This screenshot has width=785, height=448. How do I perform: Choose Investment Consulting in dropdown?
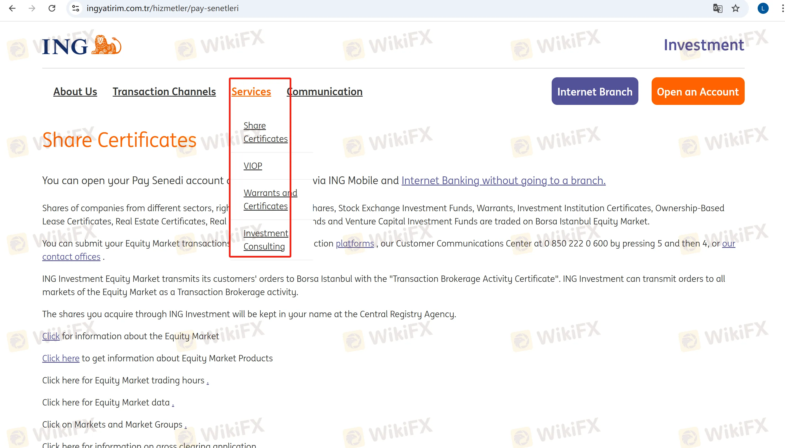265,240
